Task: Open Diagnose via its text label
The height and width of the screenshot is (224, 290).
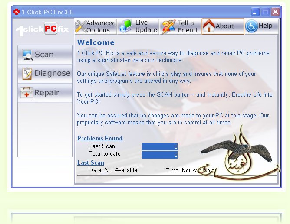Action: [53, 73]
